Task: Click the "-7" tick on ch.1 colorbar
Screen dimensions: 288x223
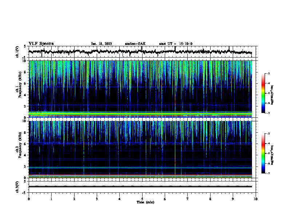Action: (x=268, y=113)
